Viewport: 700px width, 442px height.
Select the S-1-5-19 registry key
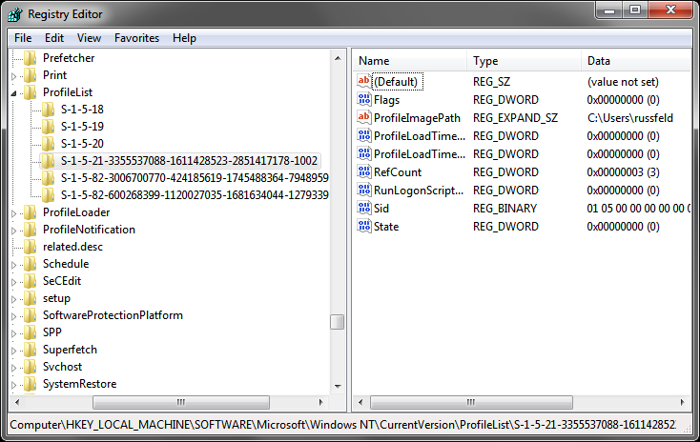coord(82,127)
